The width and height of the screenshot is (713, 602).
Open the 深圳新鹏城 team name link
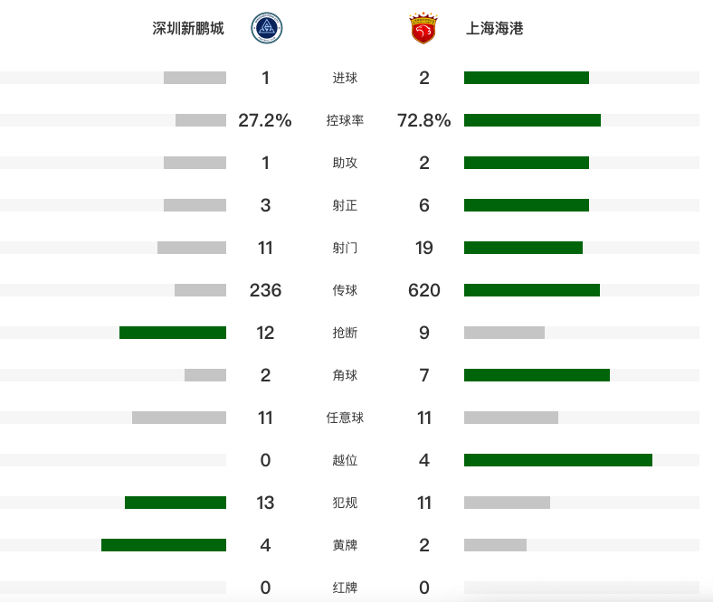tap(188, 28)
